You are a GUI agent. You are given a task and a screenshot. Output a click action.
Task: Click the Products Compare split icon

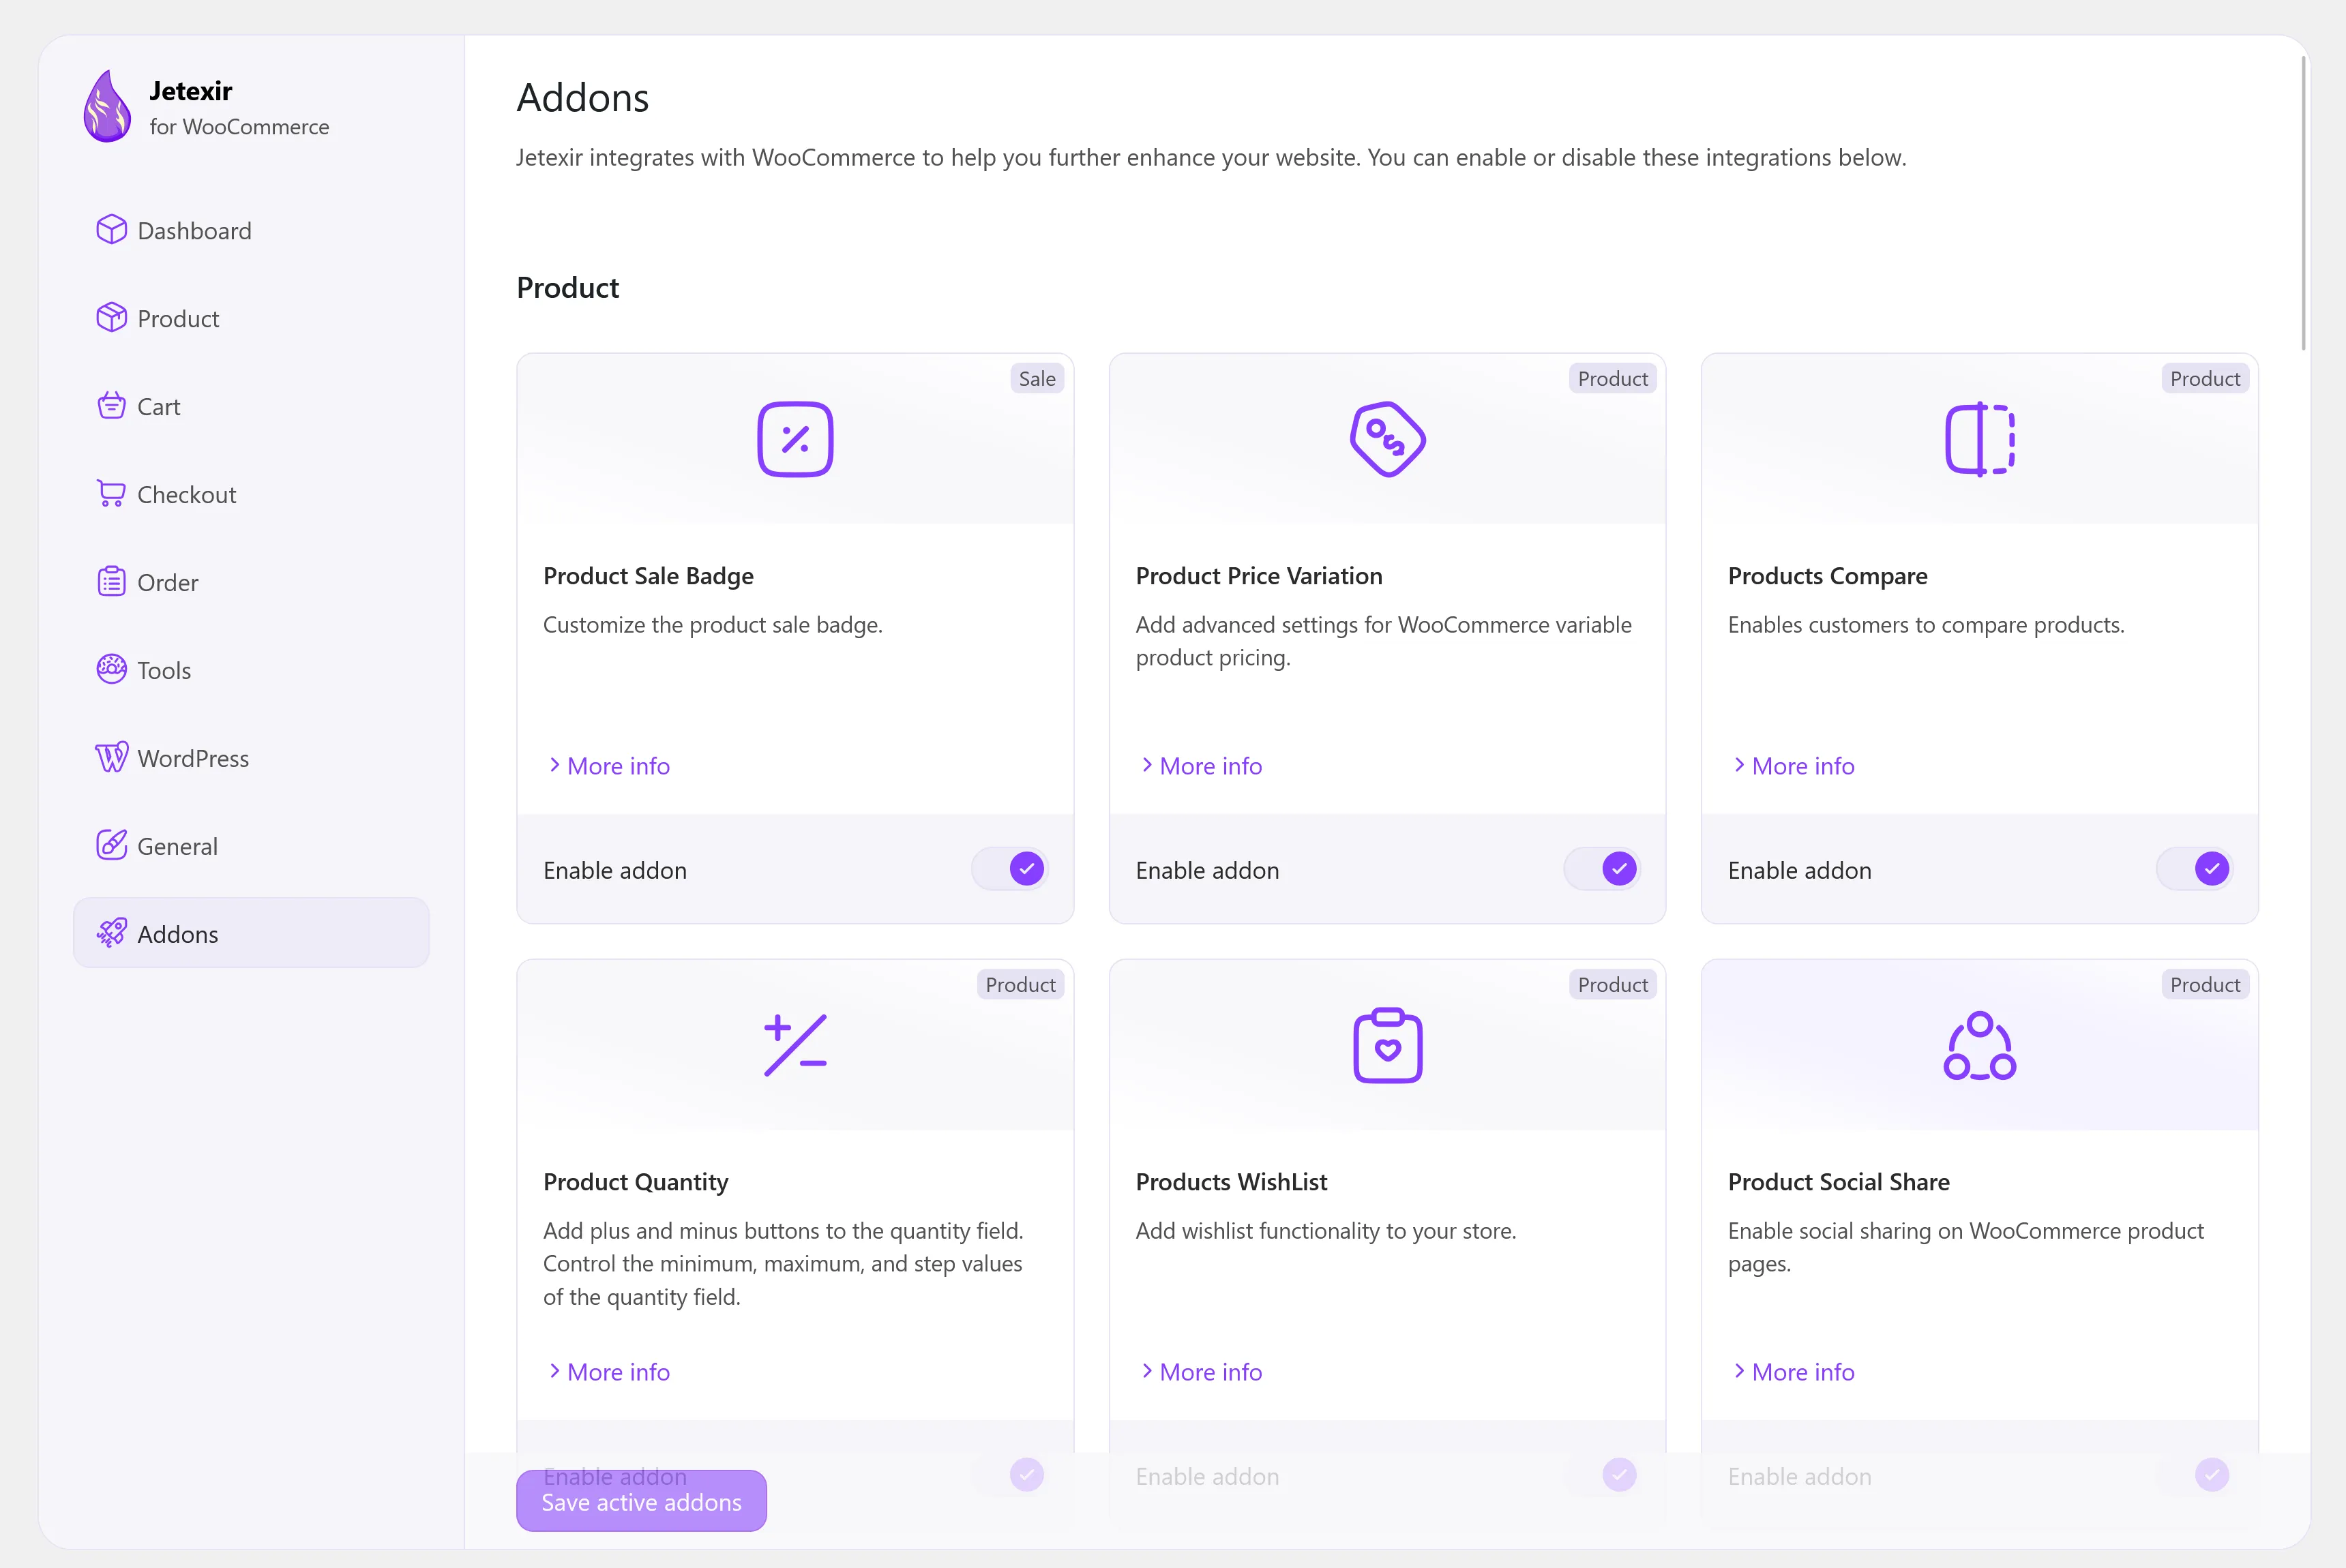click(1980, 439)
